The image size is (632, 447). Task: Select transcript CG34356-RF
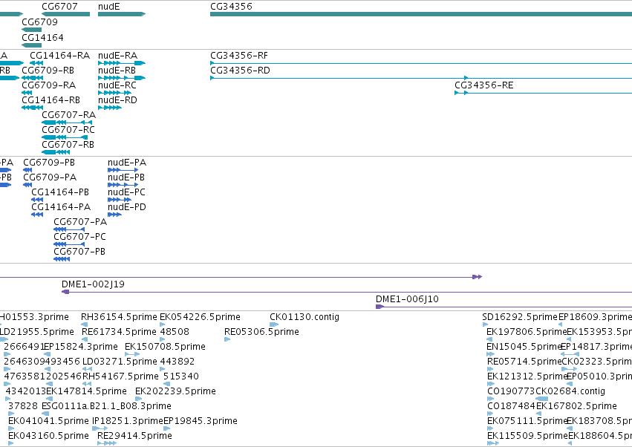pos(421,63)
